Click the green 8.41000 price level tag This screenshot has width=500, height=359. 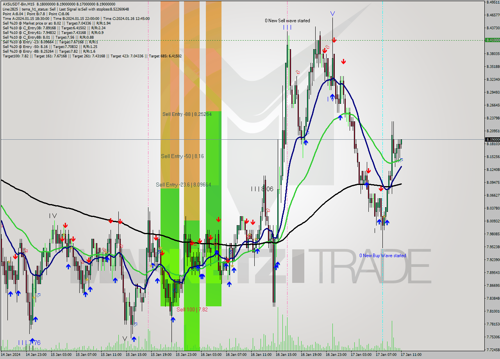point(492,40)
